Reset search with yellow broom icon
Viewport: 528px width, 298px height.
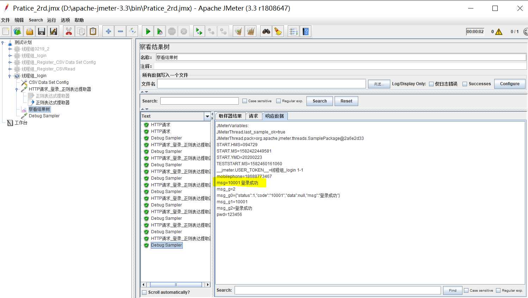point(278,31)
